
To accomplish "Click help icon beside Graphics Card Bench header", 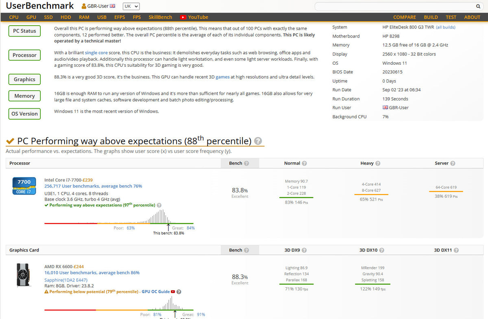I will [246, 251].
